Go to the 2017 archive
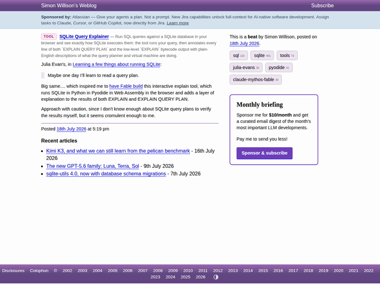Screen dimensions: 380x285 tap(293, 270)
